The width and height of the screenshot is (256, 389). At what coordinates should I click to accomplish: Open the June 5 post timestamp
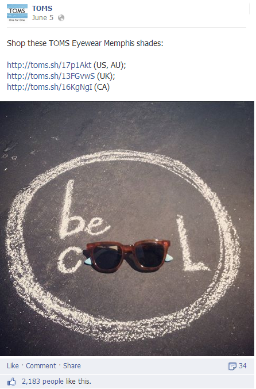point(42,18)
